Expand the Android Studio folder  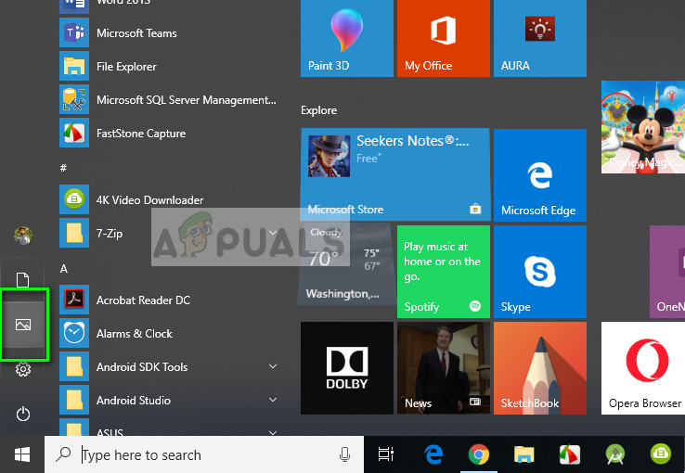[167, 401]
